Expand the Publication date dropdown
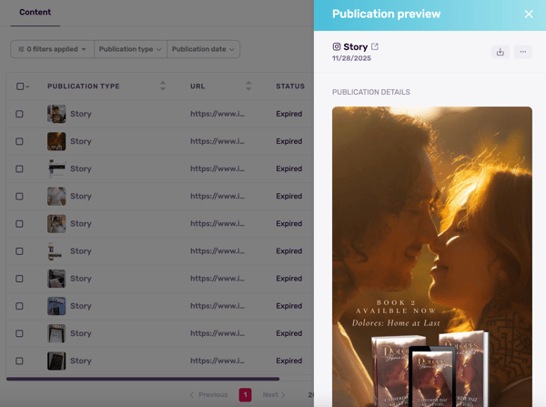The image size is (546, 407). (x=203, y=49)
